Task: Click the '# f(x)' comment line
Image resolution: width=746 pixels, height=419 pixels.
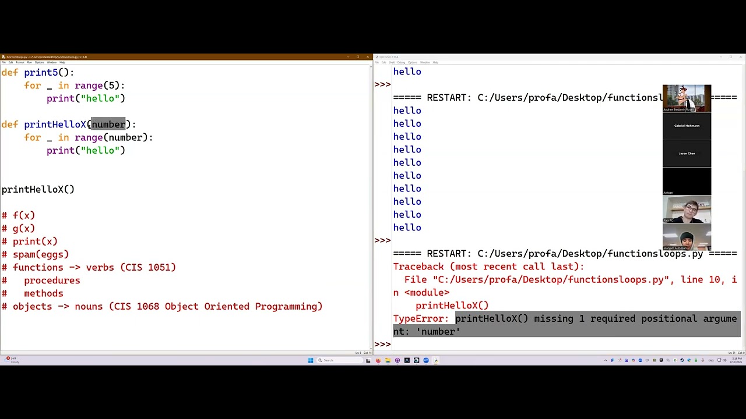Action: (18, 216)
